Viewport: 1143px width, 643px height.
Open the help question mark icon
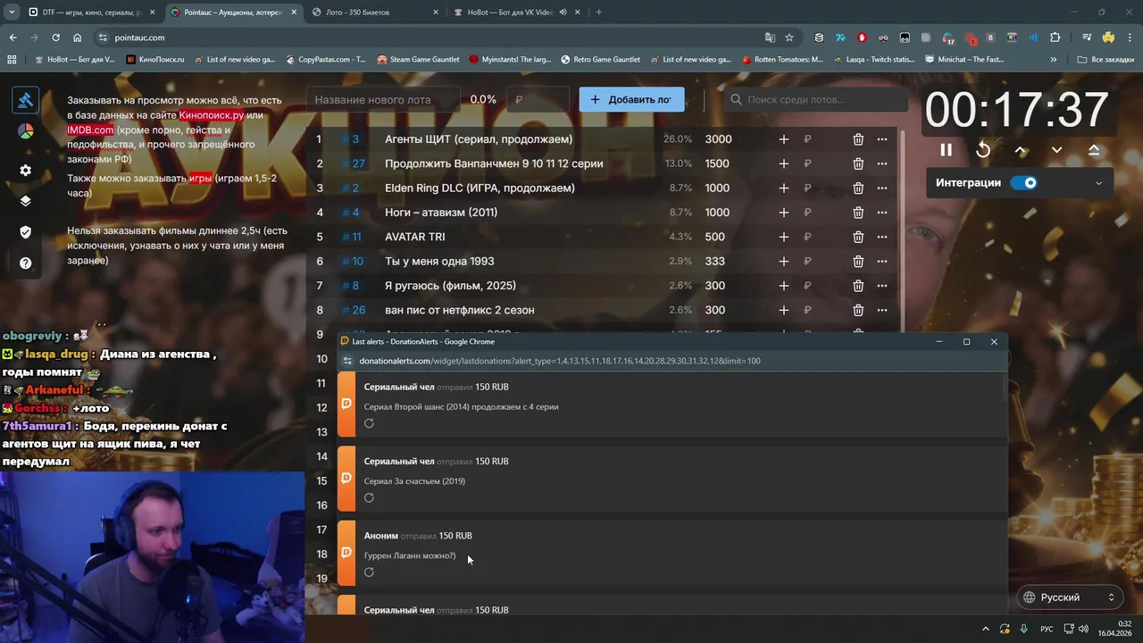pyautogui.click(x=25, y=263)
